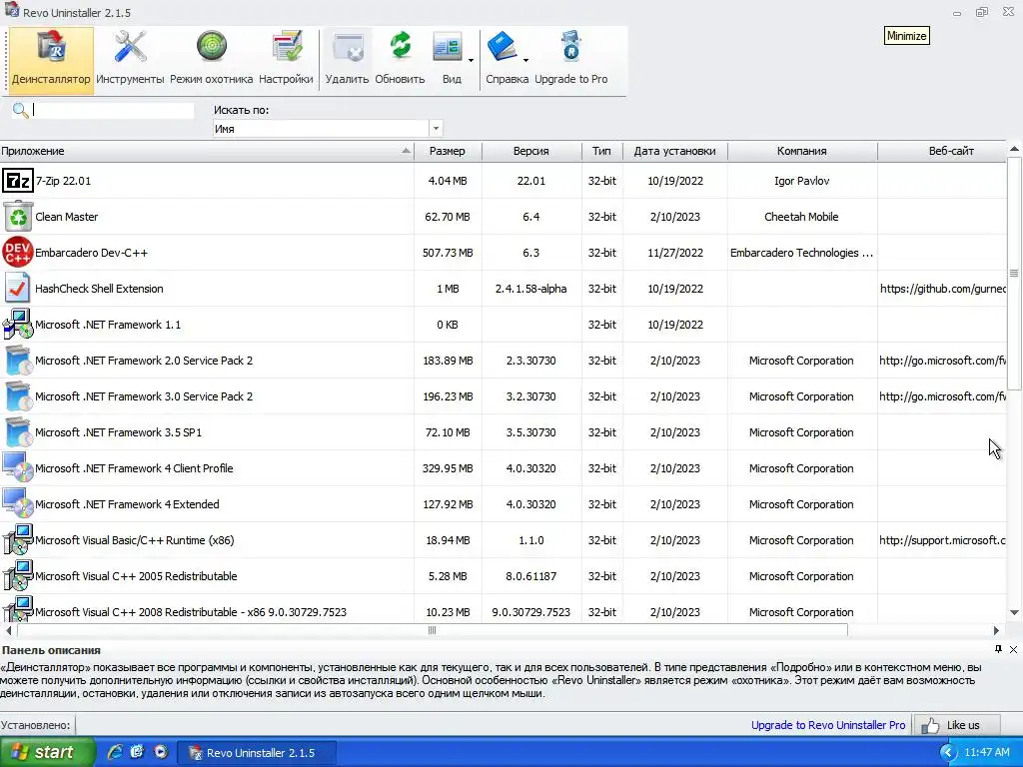Select the 7-Zip 22.01 icon
The height and width of the screenshot is (767, 1023).
pyautogui.click(x=18, y=181)
